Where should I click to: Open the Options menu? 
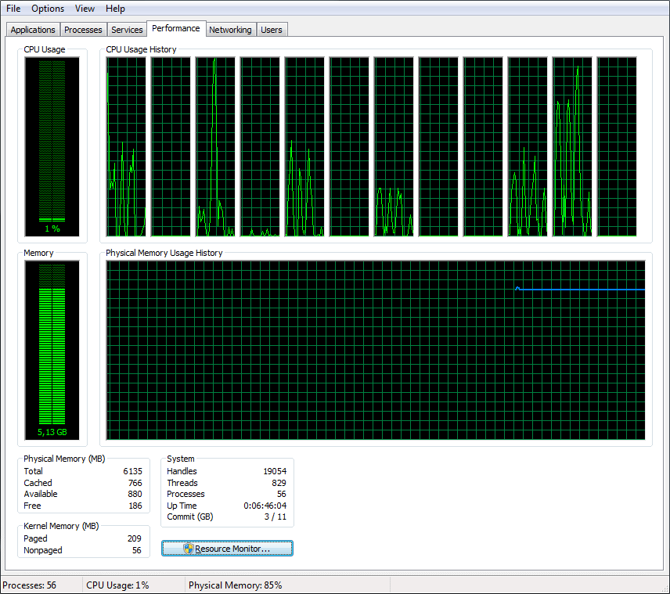coord(48,9)
